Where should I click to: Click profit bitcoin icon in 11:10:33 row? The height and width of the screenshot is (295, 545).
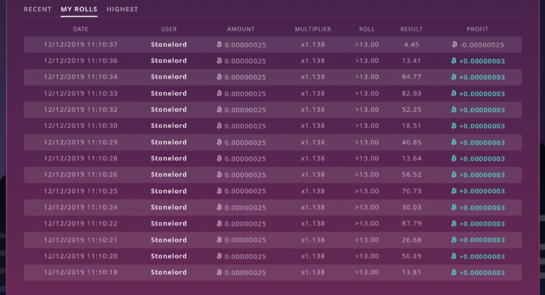coord(454,93)
